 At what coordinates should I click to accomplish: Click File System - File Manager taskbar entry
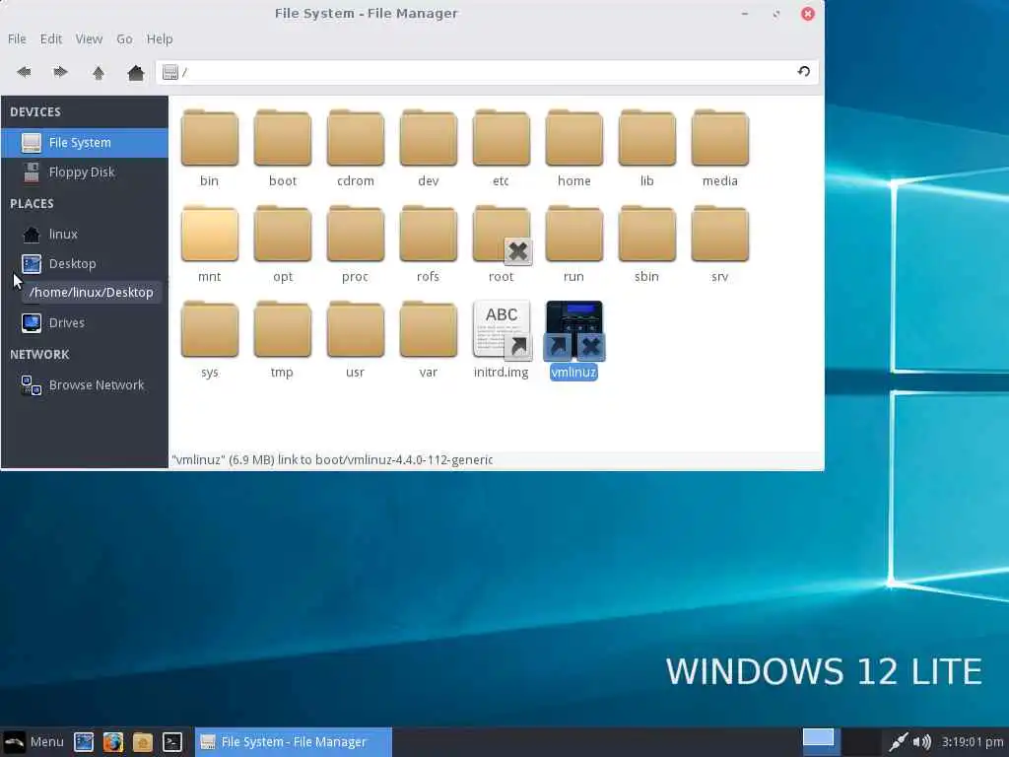point(294,741)
